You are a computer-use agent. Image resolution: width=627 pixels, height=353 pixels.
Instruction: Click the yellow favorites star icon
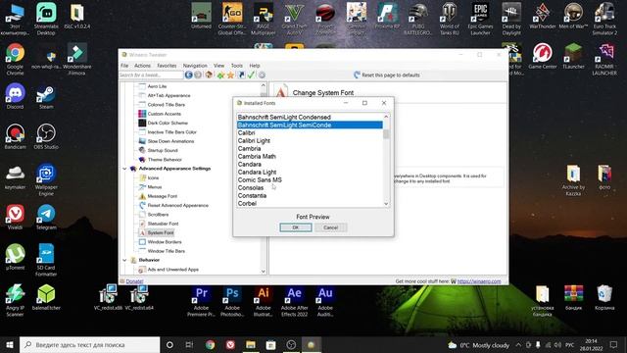[x=230, y=75]
